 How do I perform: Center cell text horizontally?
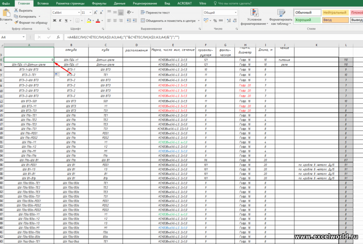pyautogui.click(x=115, y=21)
